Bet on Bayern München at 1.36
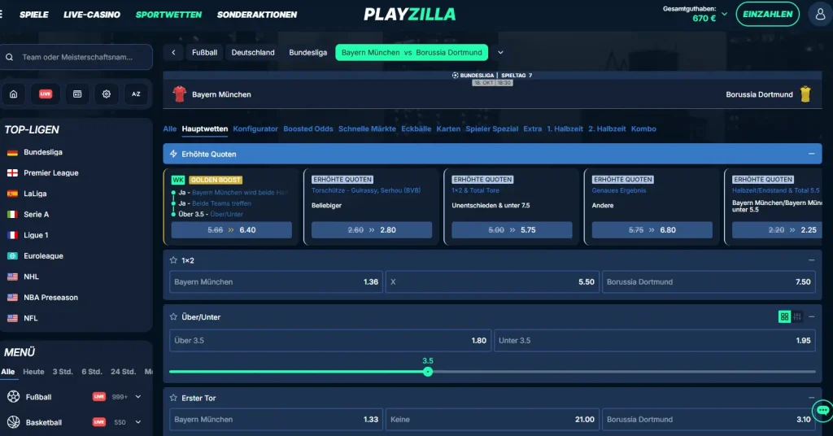The width and height of the screenshot is (833, 436). [x=277, y=282]
